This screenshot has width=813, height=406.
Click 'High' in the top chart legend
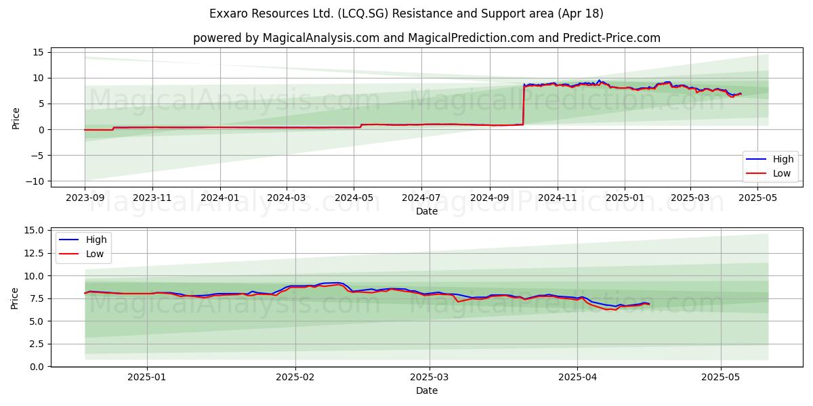[x=783, y=160]
